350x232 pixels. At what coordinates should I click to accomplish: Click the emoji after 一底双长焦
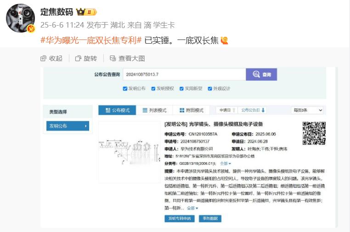pyautogui.click(x=224, y=40)
